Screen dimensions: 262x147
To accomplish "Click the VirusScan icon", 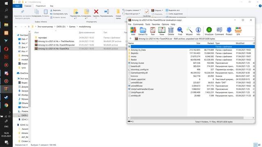I will click(209, 31).
